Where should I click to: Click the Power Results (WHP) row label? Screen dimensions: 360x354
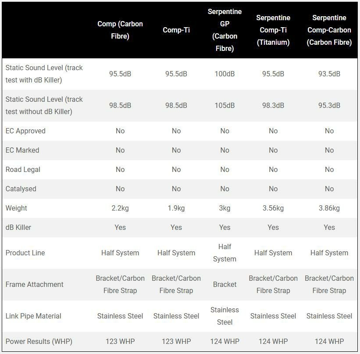39,341
